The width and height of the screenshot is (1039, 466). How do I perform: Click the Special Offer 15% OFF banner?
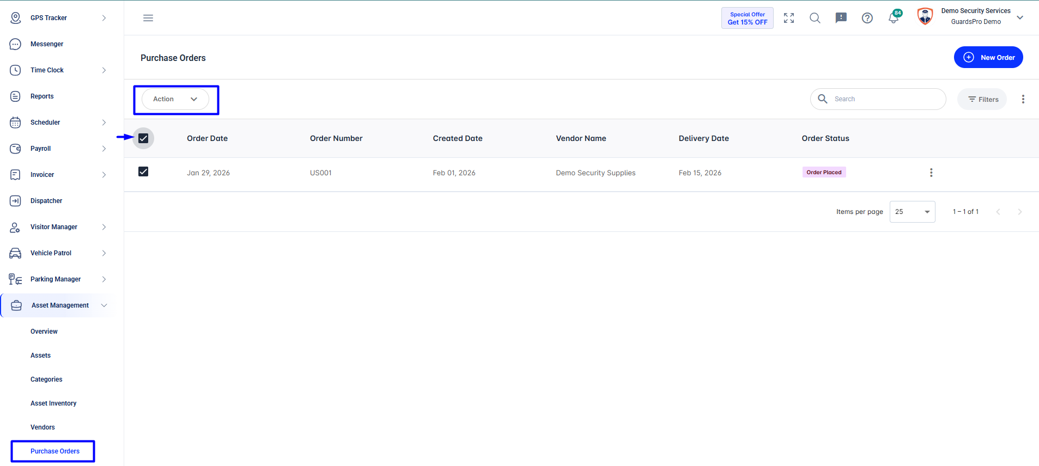[x=748, y=18]
